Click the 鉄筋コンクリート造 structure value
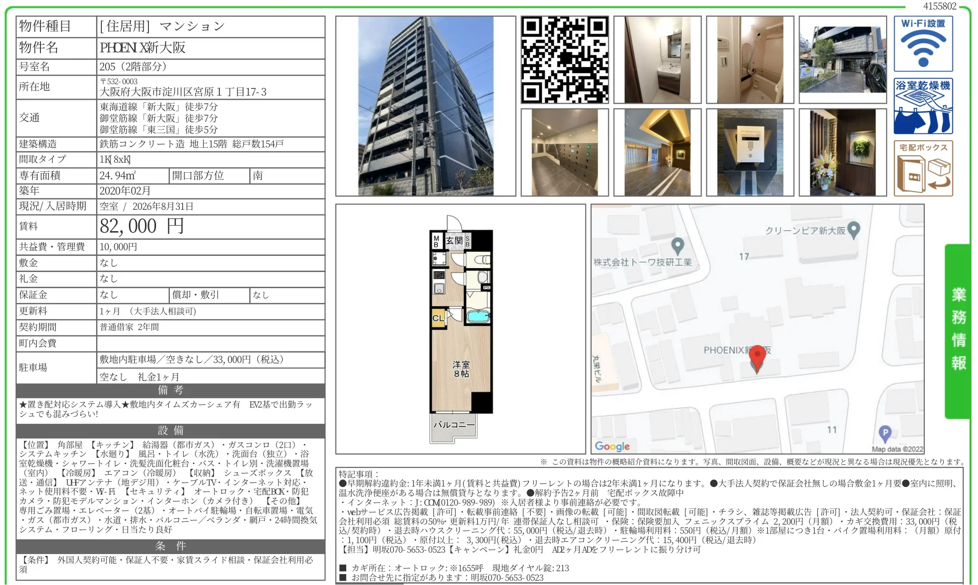 142,144
